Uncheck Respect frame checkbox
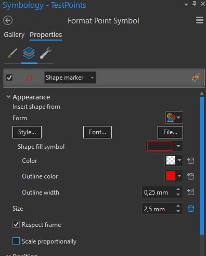 16,224
